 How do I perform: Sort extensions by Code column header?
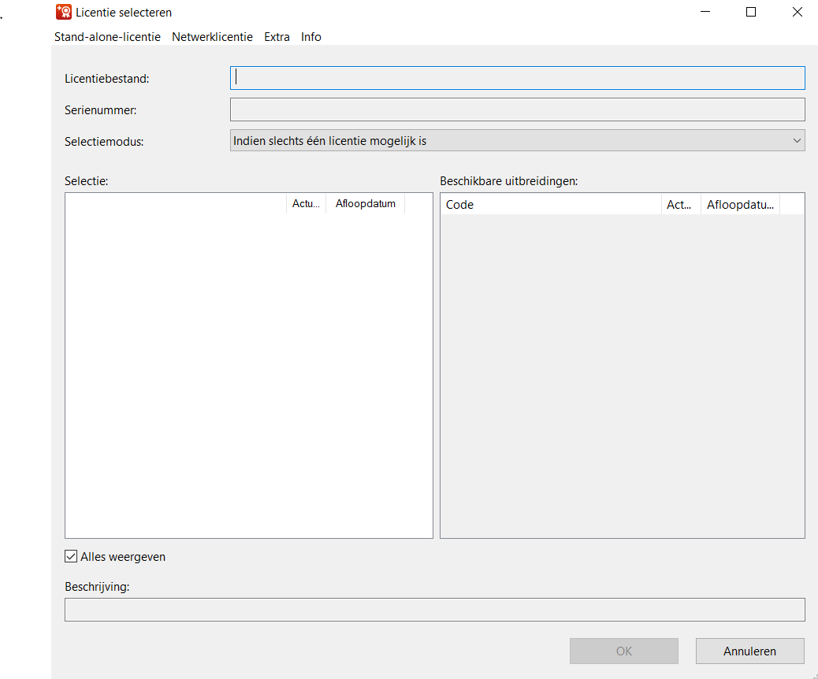tap(551, 205)
